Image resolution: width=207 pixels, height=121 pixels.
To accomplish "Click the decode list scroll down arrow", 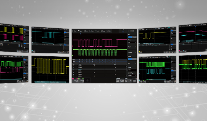I will click(126, 76).
